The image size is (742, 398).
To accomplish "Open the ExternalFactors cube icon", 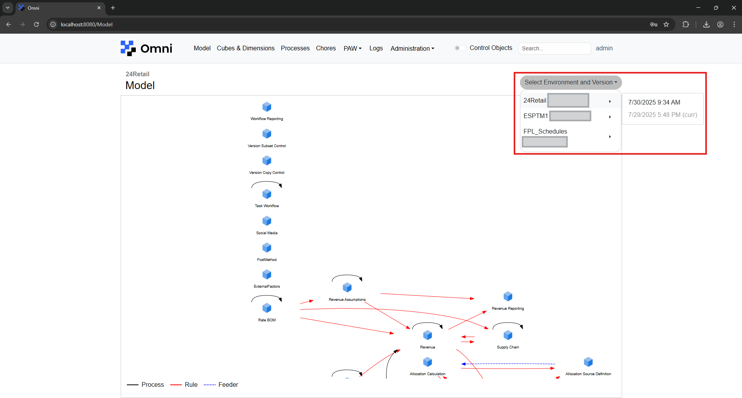I will click(x=267, y=274).
